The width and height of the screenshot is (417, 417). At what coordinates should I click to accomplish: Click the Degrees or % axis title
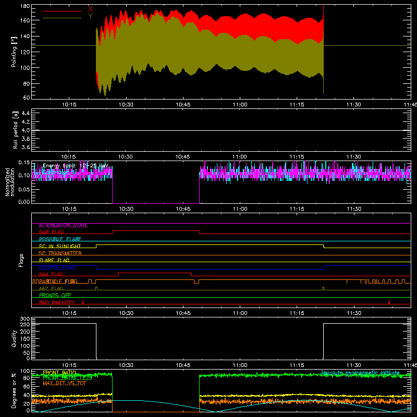tap(14, 390)
